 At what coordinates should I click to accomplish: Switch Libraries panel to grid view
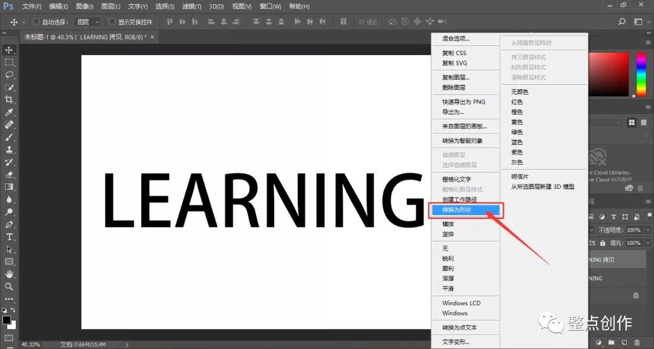click(632, 122)
